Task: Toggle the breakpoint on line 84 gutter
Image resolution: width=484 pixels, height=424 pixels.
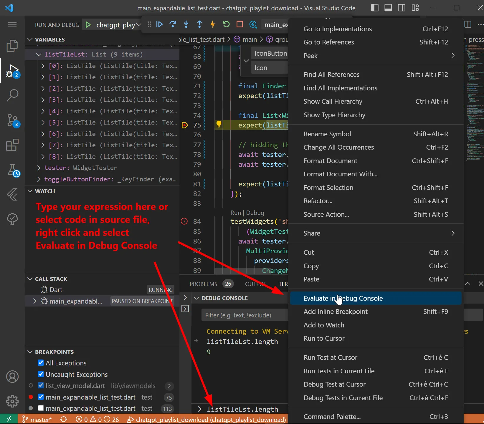Action: (184, 221)
